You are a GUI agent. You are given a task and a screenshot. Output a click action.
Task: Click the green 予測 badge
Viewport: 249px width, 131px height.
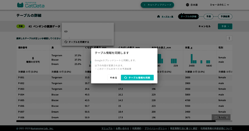click(21, 26)
